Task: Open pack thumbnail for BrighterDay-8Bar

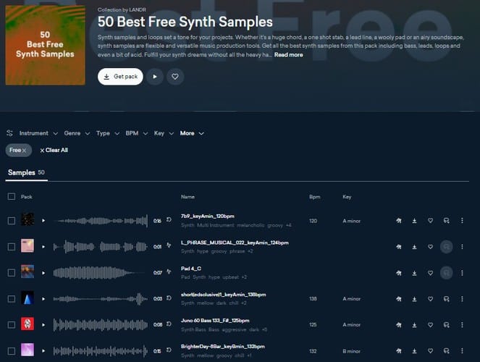Action: [x=28, y=350]
